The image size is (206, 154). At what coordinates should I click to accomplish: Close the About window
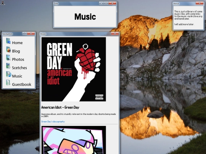(x=200, y=3)
